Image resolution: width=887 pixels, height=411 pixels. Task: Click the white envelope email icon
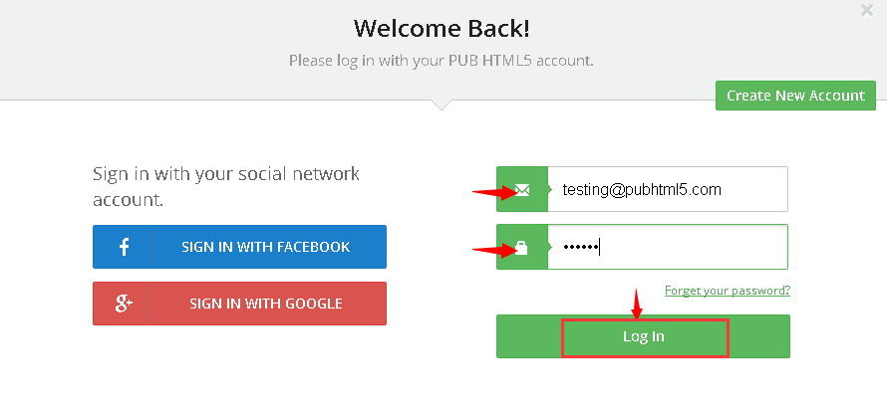(522, 190)
